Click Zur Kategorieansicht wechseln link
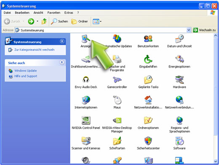 (35, 50)
